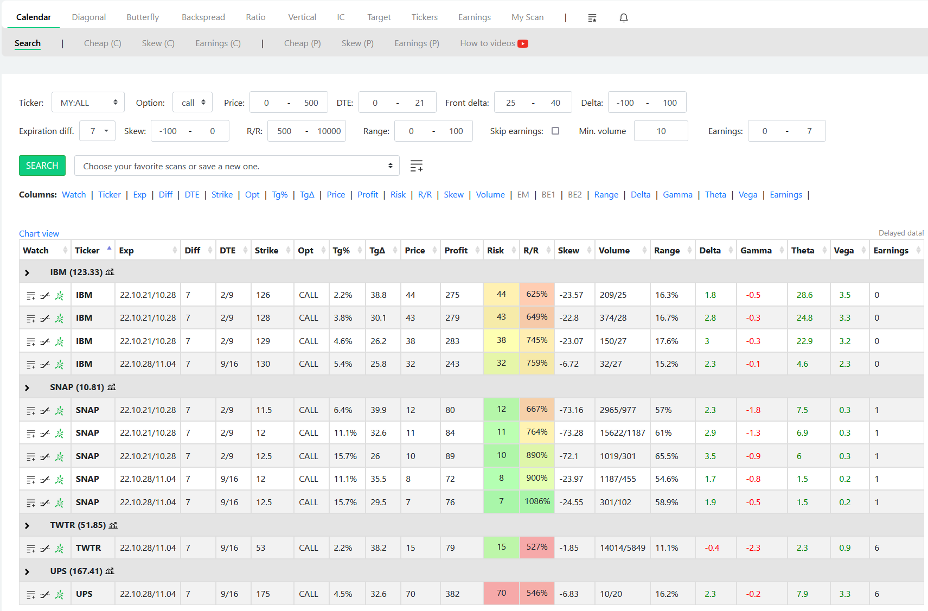Click the Min. volume input field
Image resolution: width=928 pixels, height=611 pixels.
tap(661, 131)
